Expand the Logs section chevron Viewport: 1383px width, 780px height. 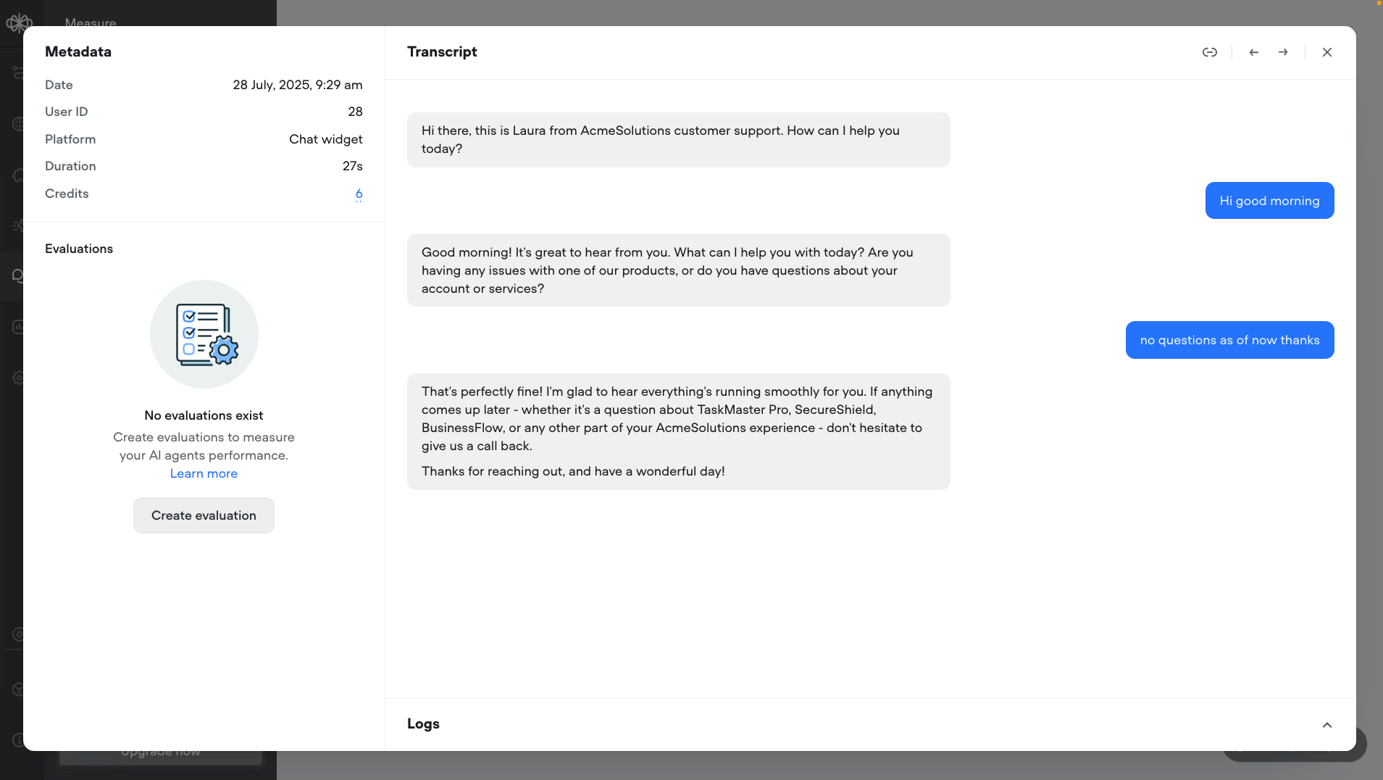1326,725
